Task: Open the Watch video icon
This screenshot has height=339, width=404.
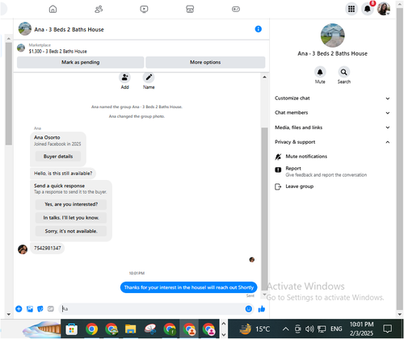Action: (x=144, y=9)
